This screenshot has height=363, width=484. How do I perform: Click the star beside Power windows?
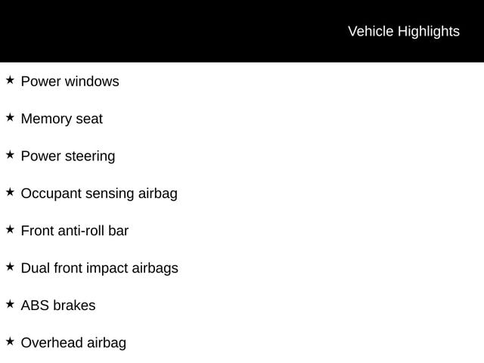pos(10,79)
